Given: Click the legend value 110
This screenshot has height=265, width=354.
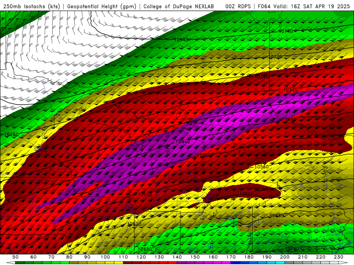Looking at the screenshot, I should 123,257.
